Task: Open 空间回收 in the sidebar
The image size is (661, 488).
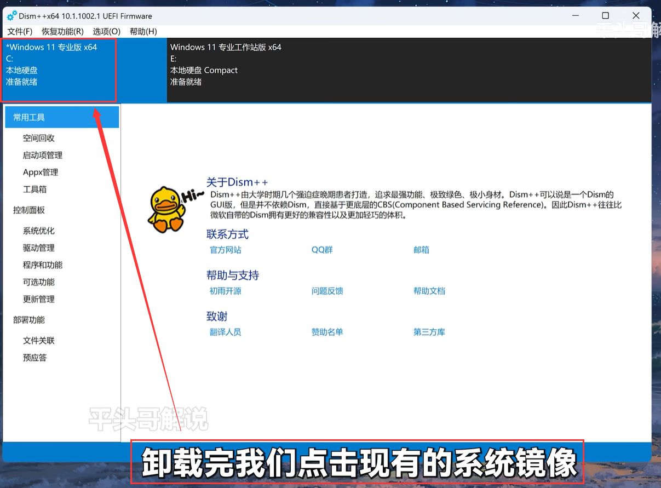Action: pyautogui.click(x=39, y=138)
